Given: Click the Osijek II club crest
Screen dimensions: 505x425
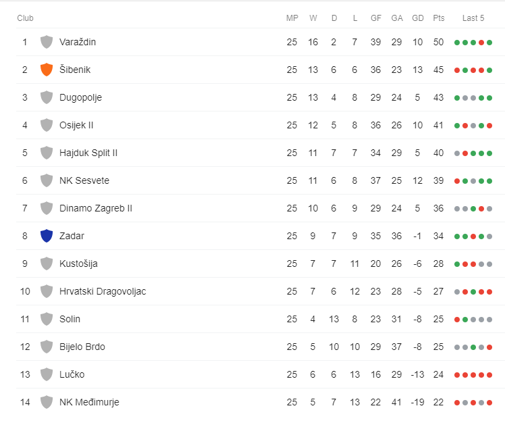Looking at the screenshot, I should [47, 125].
